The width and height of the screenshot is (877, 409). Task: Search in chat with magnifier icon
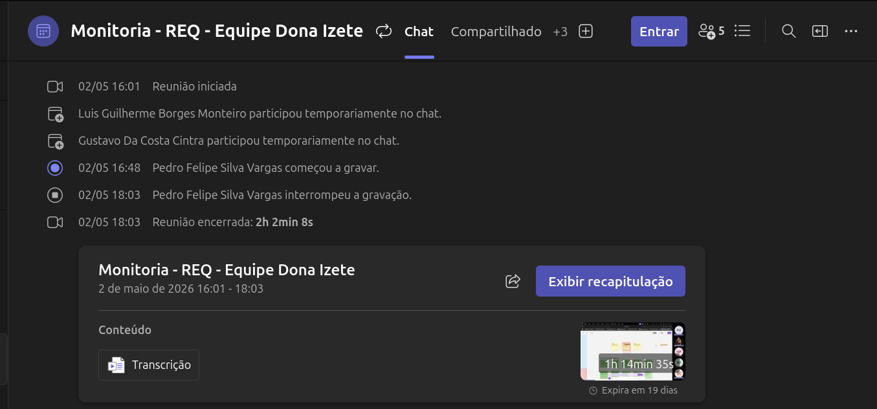pos(788,31)
